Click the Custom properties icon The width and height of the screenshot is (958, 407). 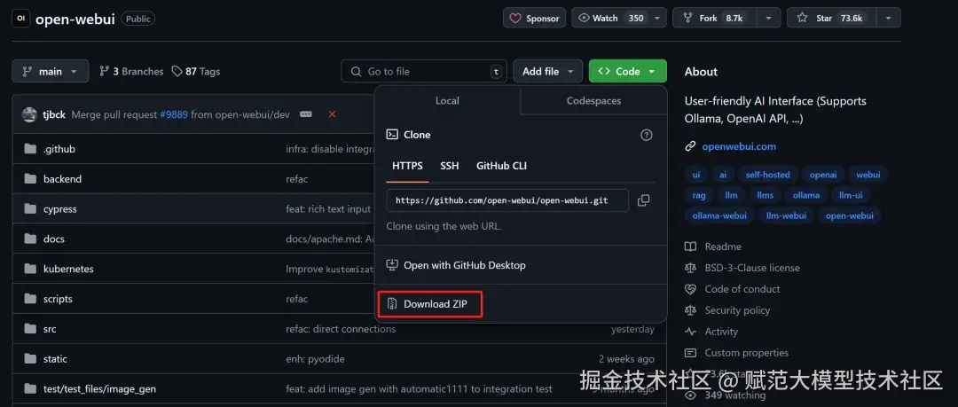[690, 353]
